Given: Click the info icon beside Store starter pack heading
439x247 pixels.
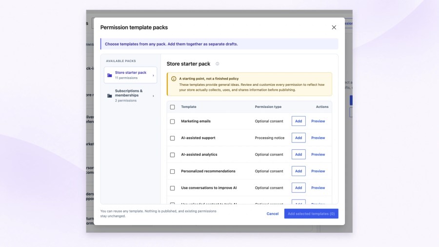Looking at the screenshot, I should (217, 64).
